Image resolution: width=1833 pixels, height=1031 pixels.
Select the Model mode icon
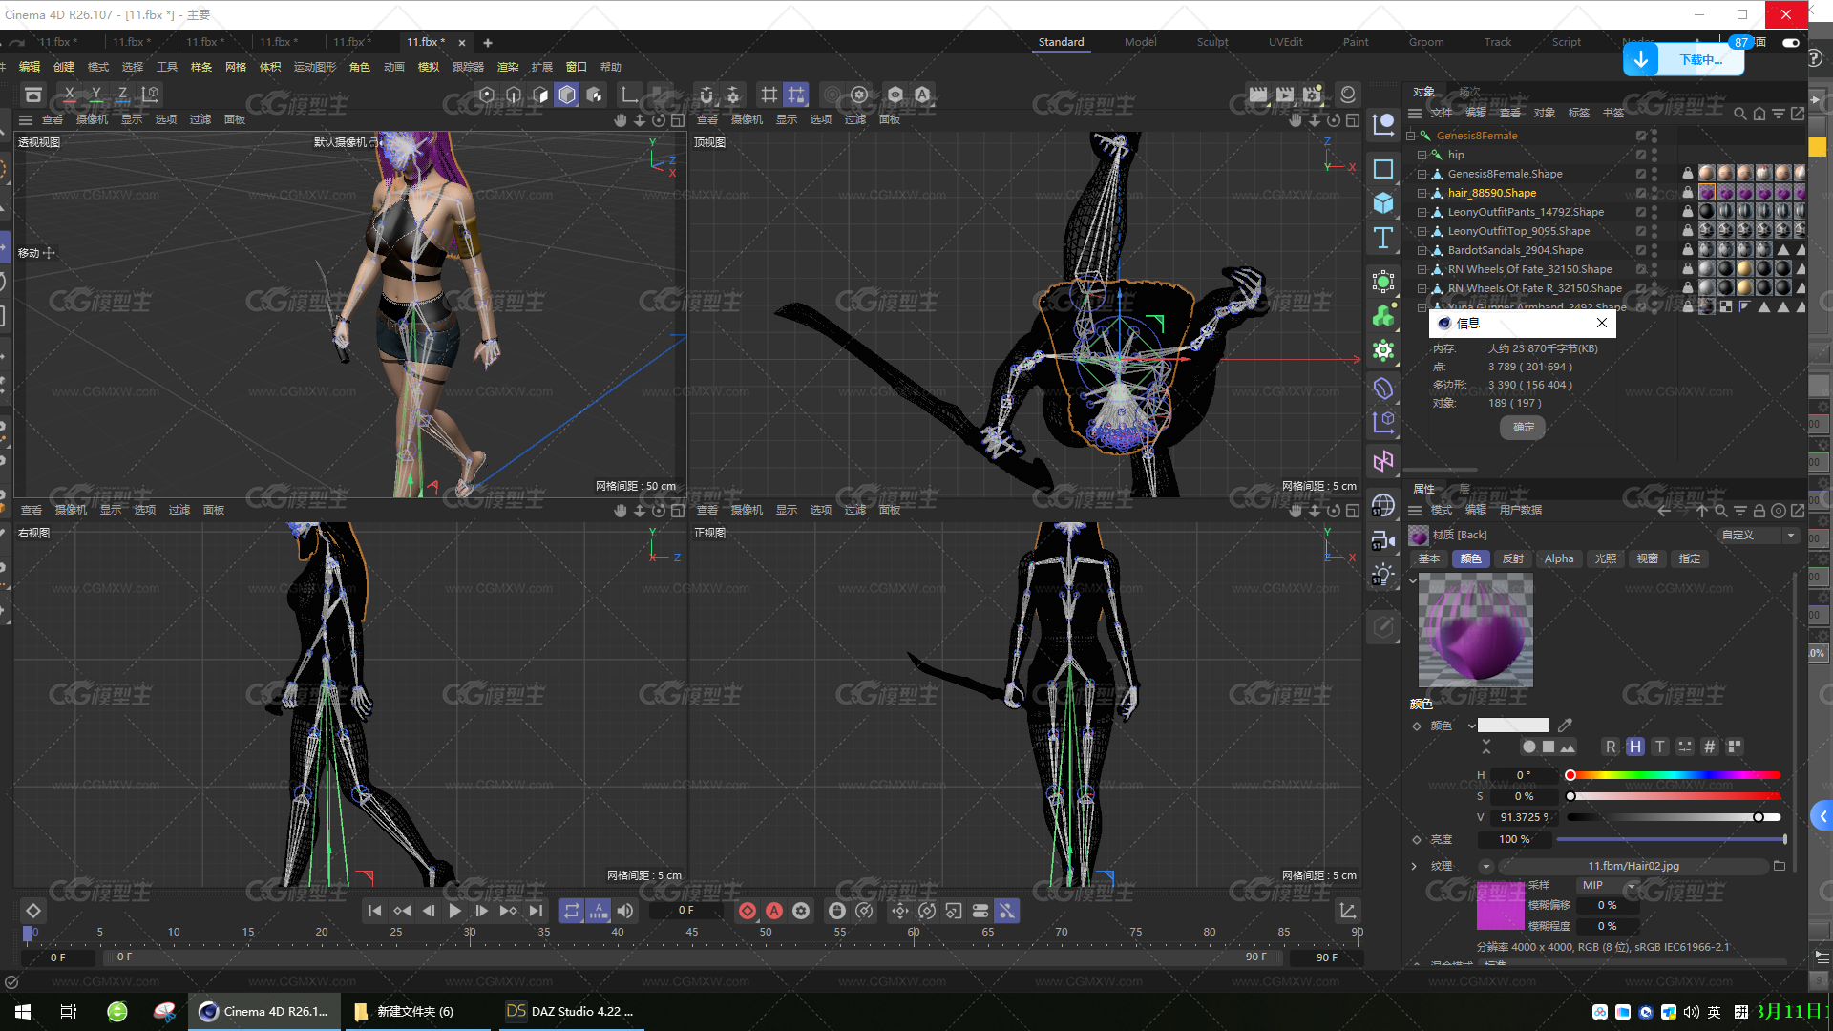(x=567, y=95)
